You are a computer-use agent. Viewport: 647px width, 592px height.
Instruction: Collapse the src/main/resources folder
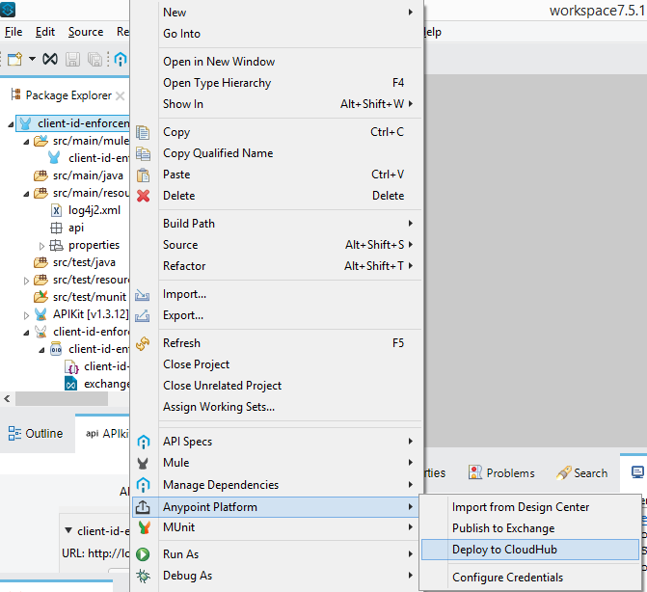(26, 194)
